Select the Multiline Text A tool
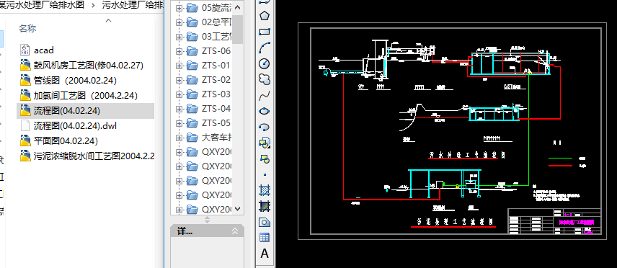The width and height of the screenshot is (617, 268). coord(265,254)
